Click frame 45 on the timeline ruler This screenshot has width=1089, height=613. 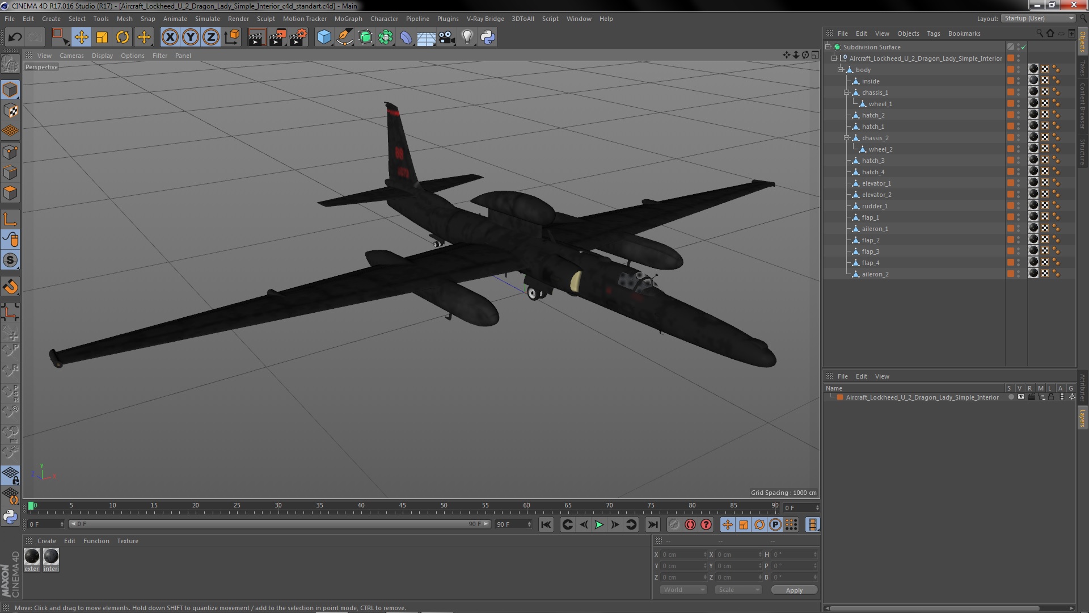tap(402, 506)
